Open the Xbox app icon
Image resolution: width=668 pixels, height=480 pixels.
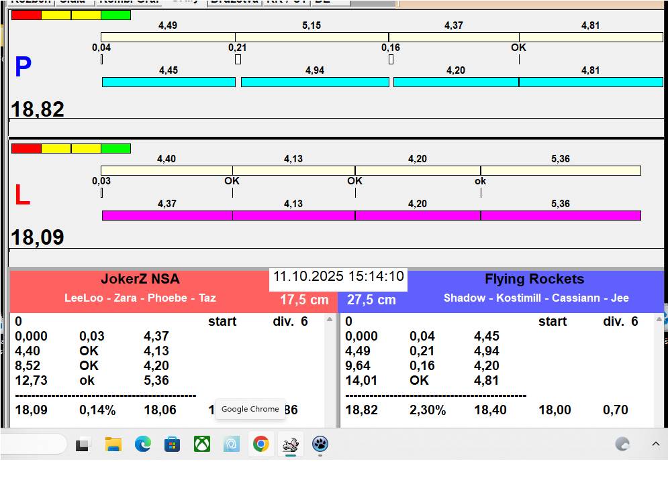point(202,444)
